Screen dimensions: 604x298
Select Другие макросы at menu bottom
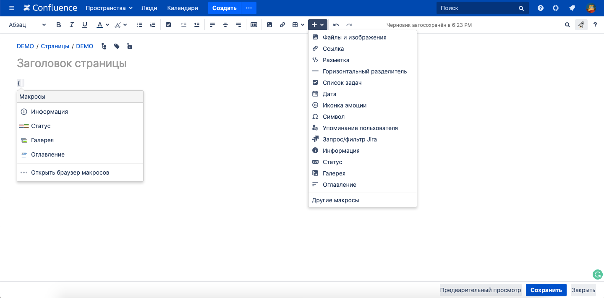[363, 200]
